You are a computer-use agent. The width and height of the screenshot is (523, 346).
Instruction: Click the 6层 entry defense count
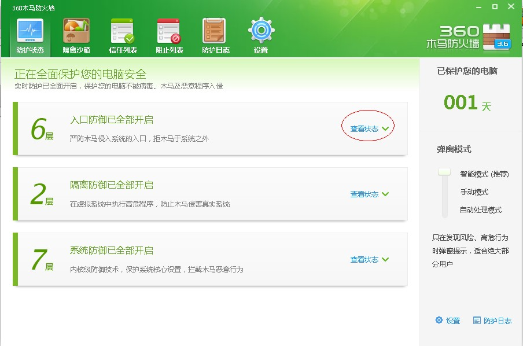coord(42,129)
